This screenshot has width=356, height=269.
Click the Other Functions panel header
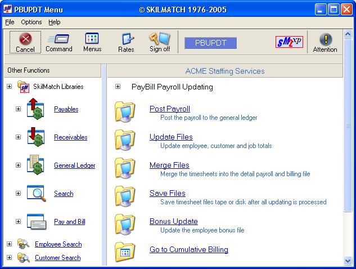pyautogui.click(x=53, y=71)
